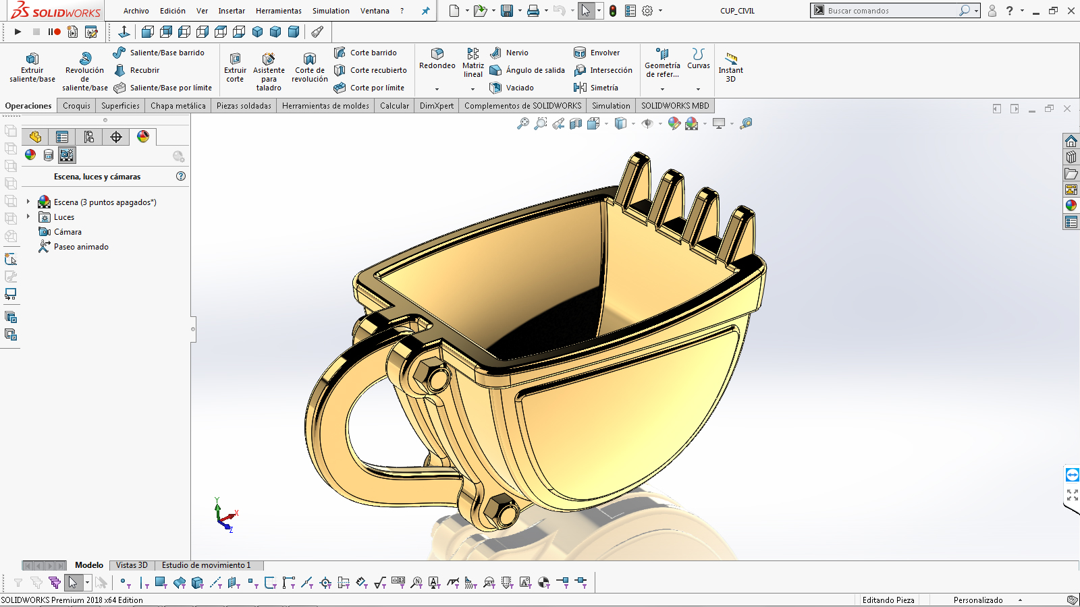Click the Simetría mirror icon
Image resolution: width=1080 pixels, height=607 pixels.
pos(580,88)
